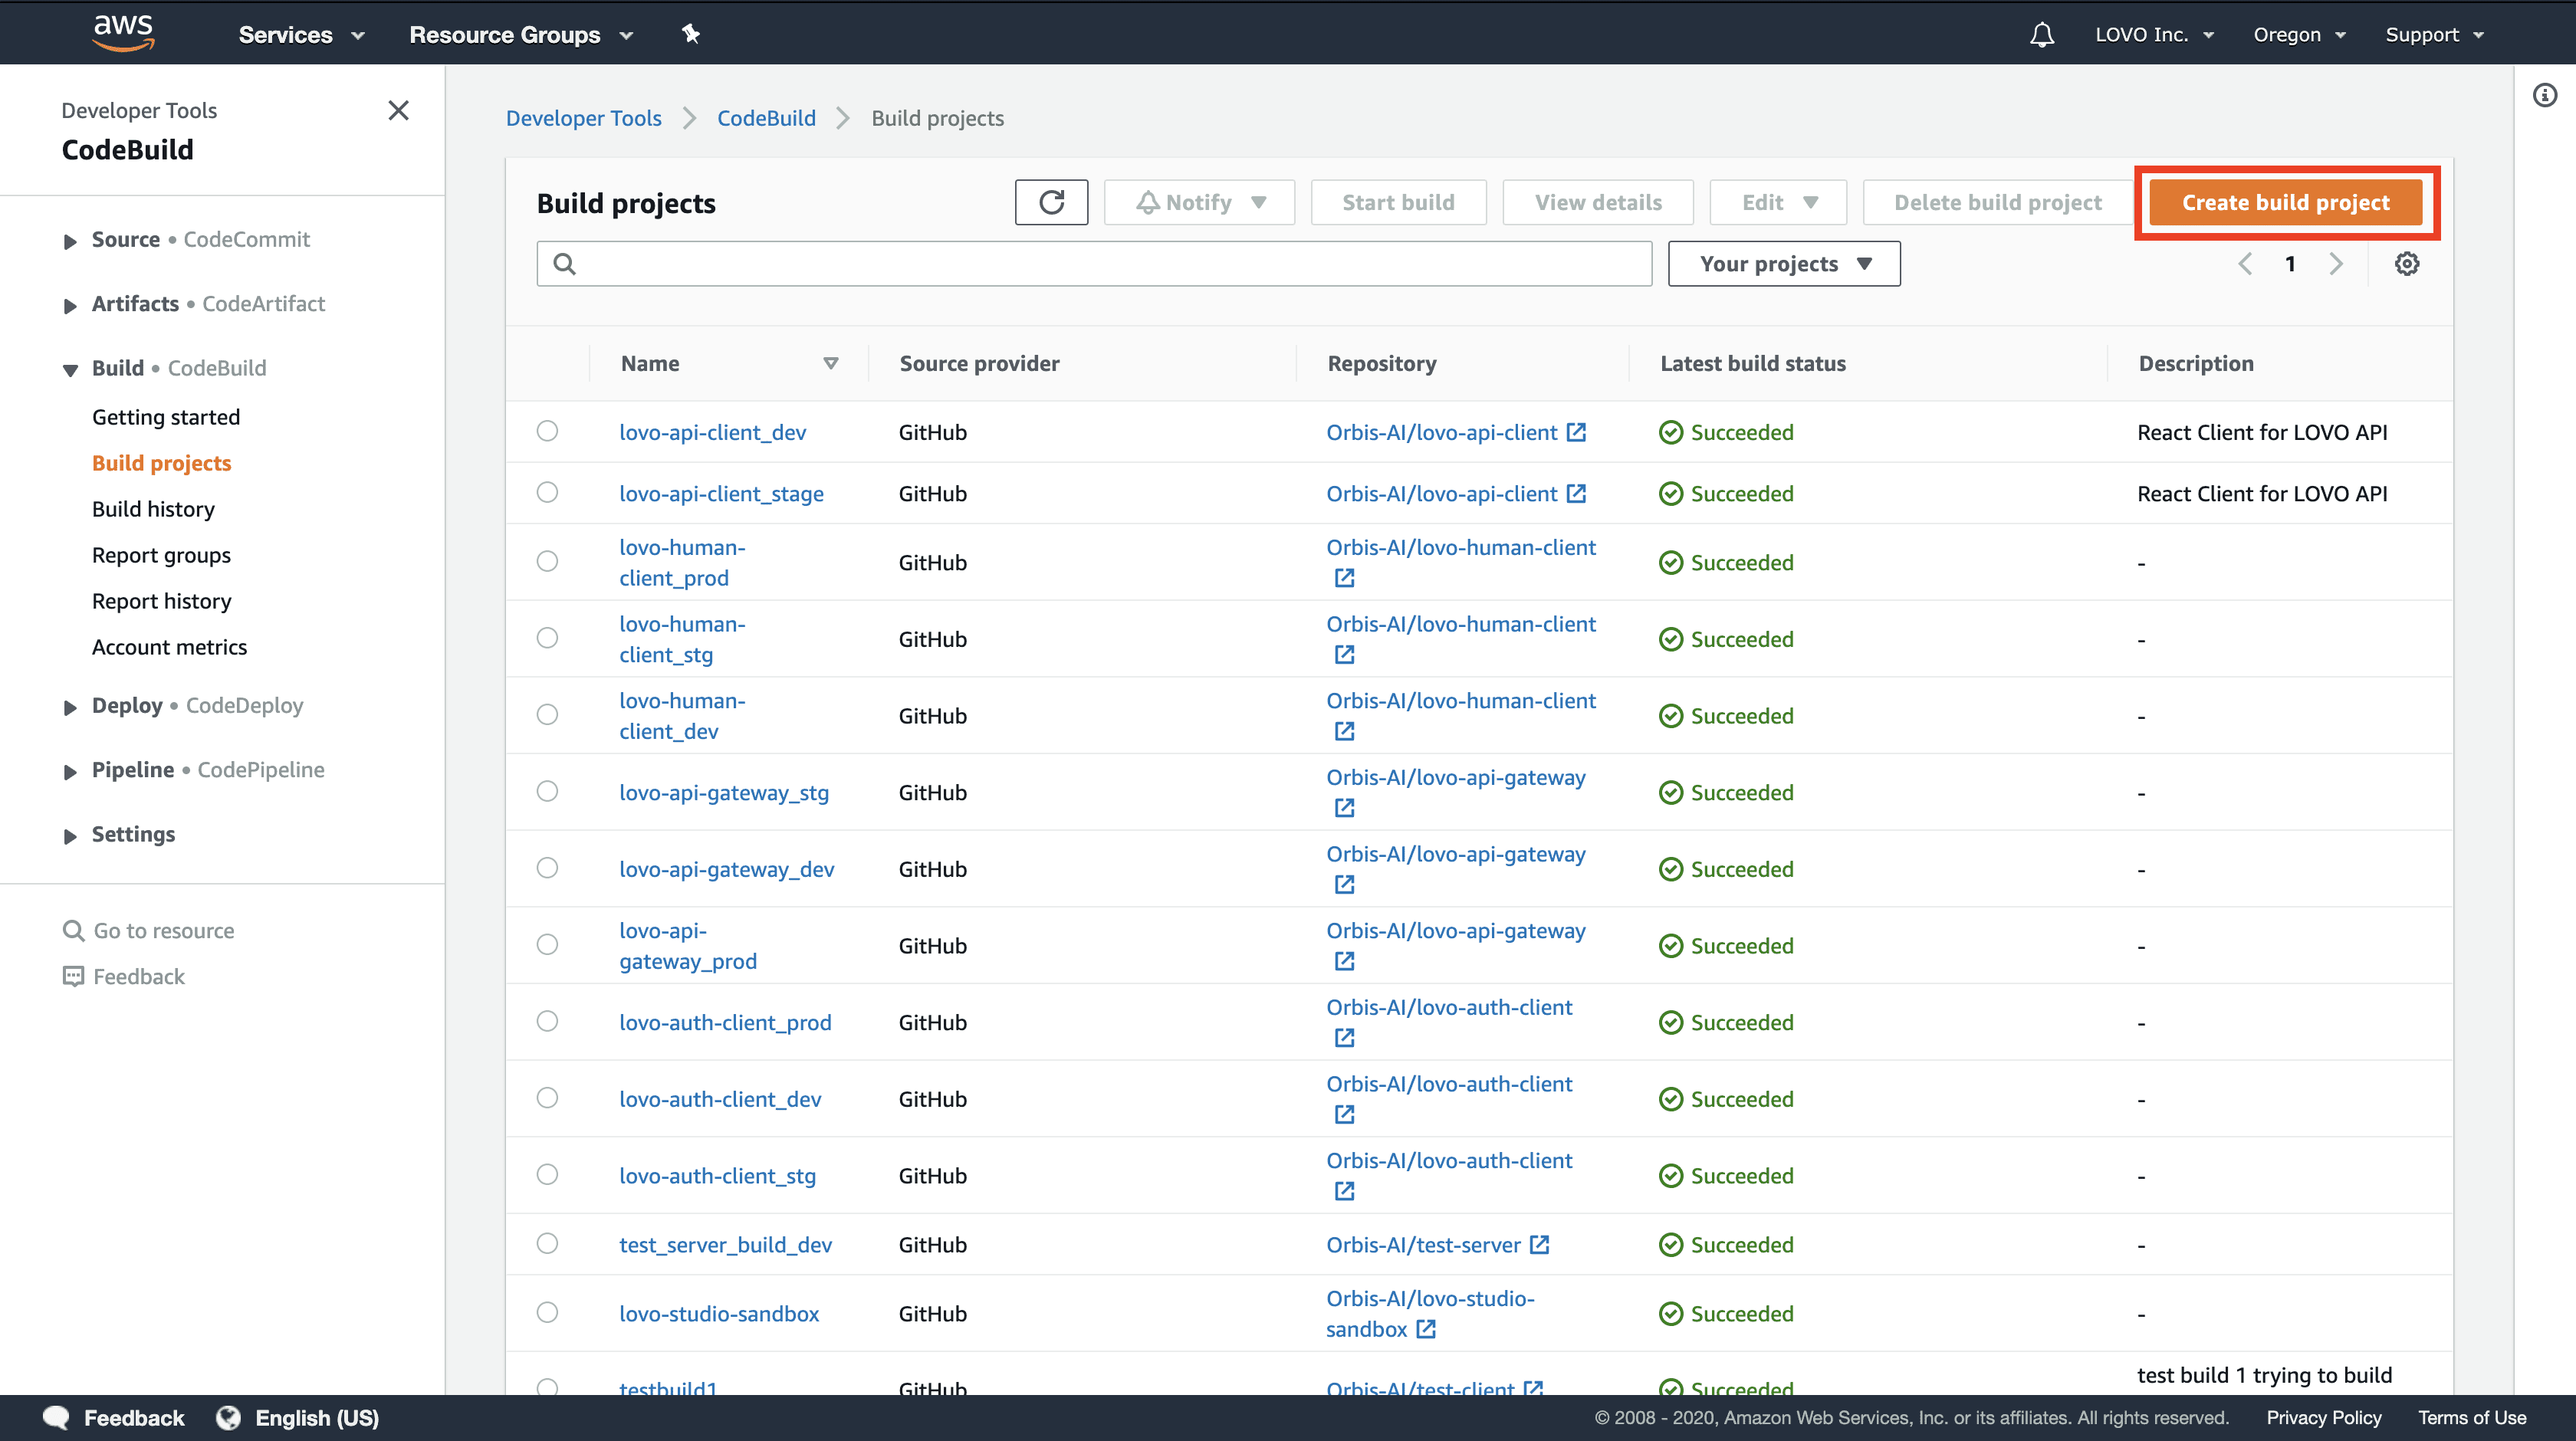The image size is (2576, 1441).
Task: Open Account metrics in sidebar
Action: (169, 647)
